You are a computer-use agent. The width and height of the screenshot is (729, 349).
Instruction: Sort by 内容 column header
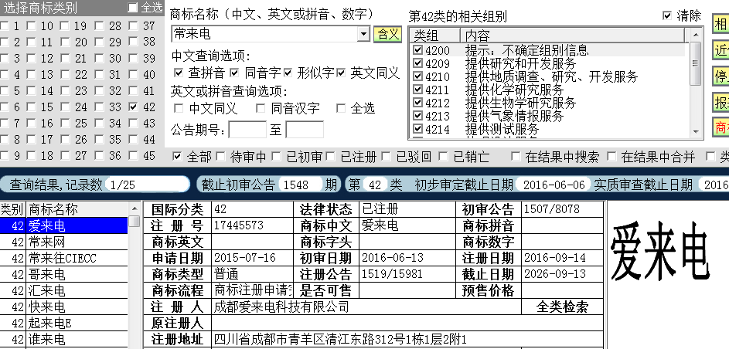tap(572, 36)
